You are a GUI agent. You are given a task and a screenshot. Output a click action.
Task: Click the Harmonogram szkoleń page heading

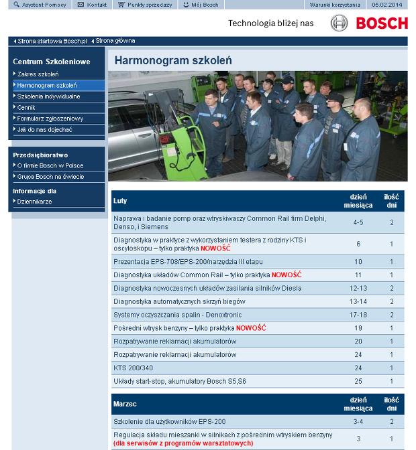(x=173, y=60)
